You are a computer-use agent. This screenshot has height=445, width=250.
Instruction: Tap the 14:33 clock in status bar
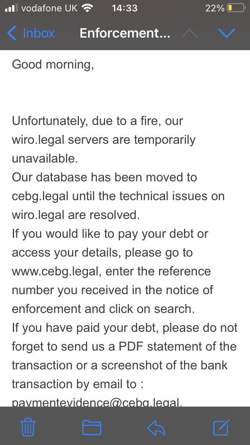pyautogui.click(x=125, y=8)
